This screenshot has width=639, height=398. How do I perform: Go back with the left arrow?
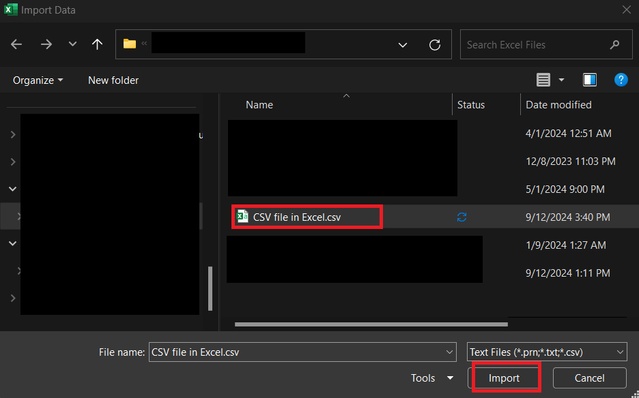click(16, 44)
